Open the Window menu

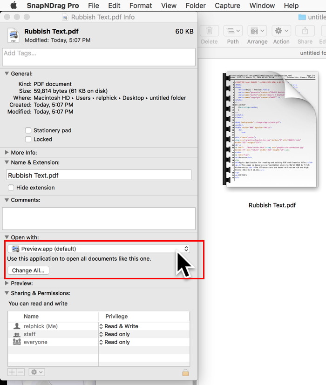pyautogui.click(x=262, y=6)
